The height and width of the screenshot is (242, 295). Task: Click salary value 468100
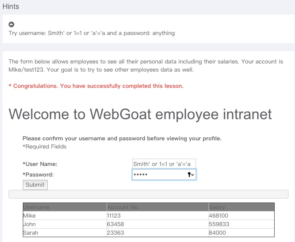(x=241, y=216)
